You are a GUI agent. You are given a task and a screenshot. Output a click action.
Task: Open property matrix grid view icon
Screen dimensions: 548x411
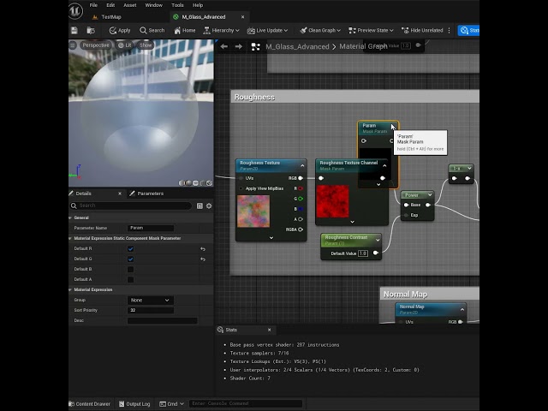pyautogui.click(x=200, y=205)
